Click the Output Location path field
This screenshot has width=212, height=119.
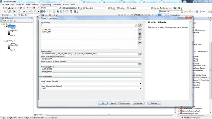tap(89, 54)
